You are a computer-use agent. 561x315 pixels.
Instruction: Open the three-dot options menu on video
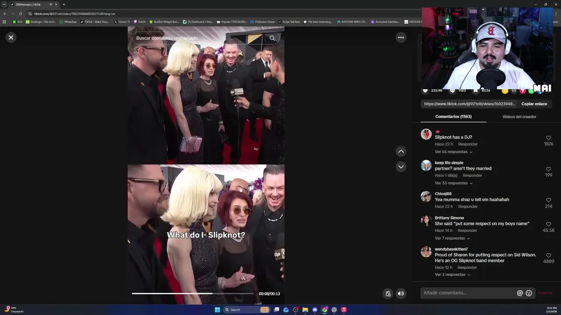tap(401, 38)
